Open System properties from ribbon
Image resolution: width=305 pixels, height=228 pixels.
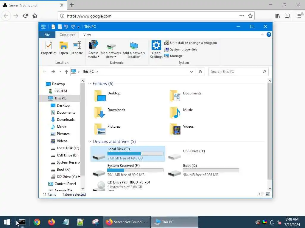click(181, 50)
